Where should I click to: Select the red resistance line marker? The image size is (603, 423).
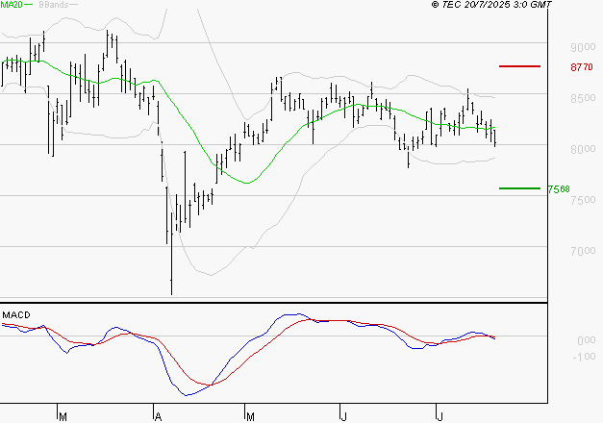point(518,66)
